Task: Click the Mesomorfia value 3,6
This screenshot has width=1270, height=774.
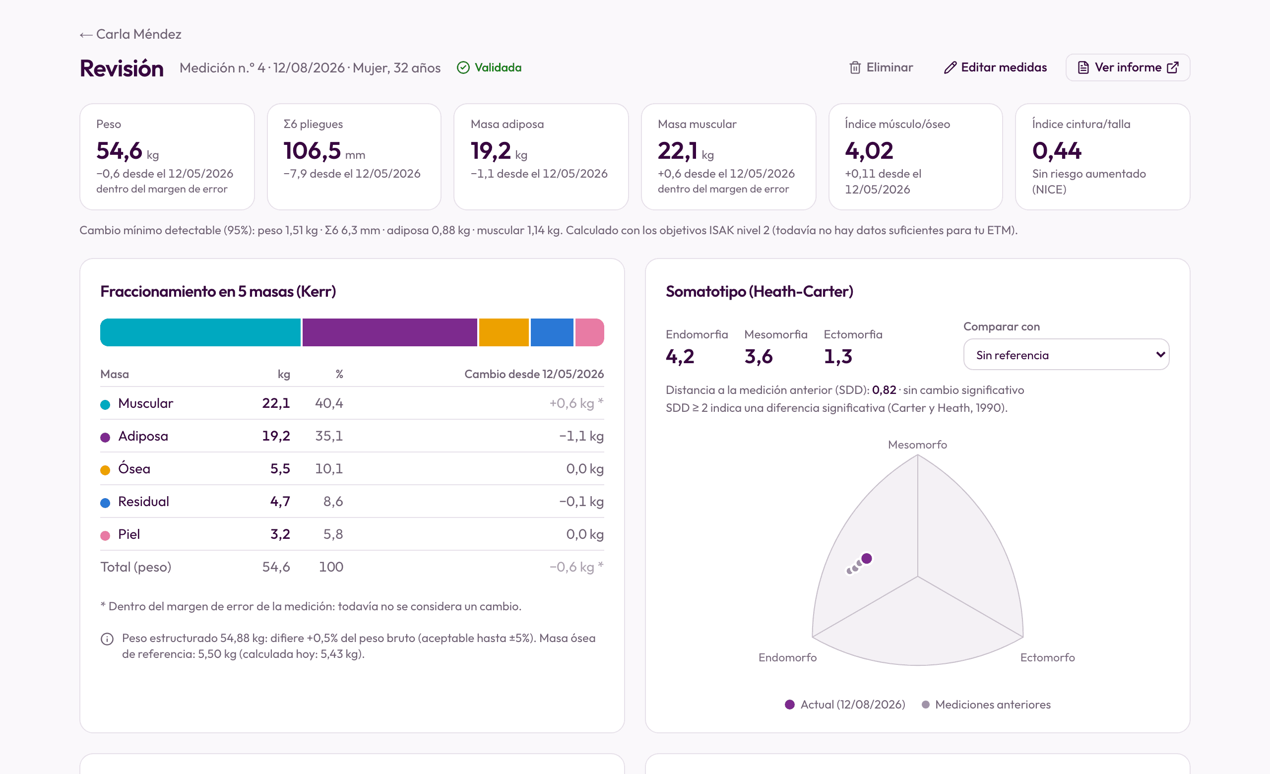Action: (758, 357)
